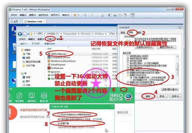Switch to the 查看 tab in folder options
192x133 pixels.
131,33
